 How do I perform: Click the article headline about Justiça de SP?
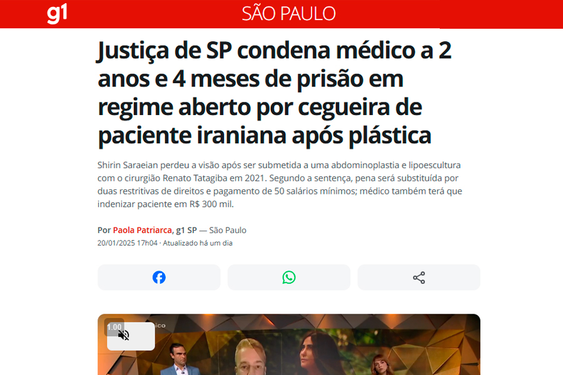pos(275,92)
